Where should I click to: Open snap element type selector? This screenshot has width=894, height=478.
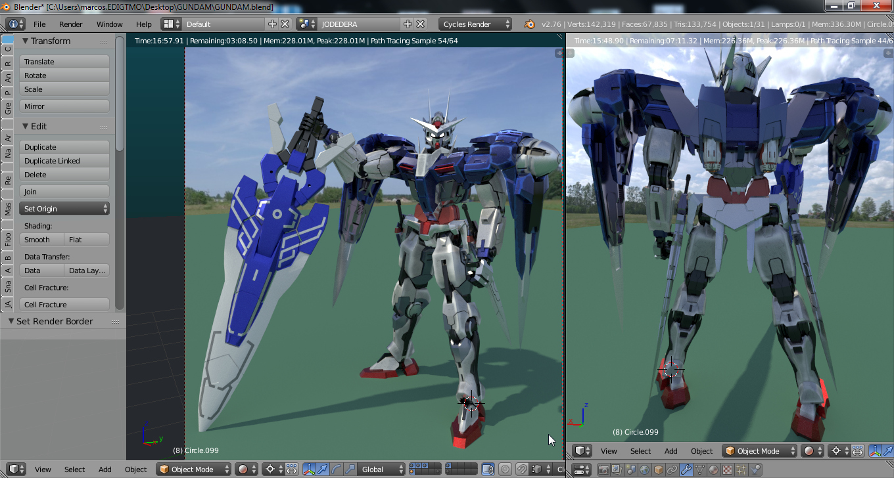tap(541, 469)
